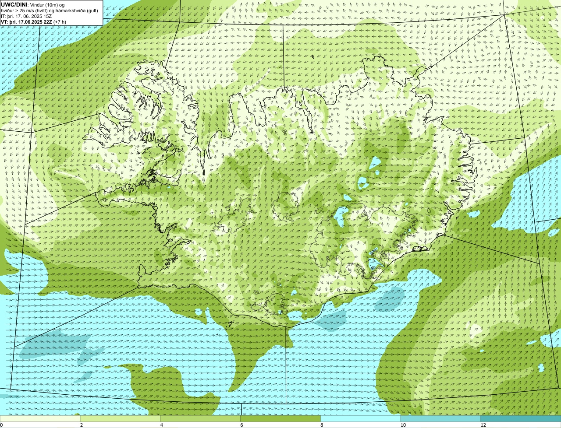The height and width of the screenshot is (428, 561).
Task: Click the legend scale label "12"
Action: point(483,425)
